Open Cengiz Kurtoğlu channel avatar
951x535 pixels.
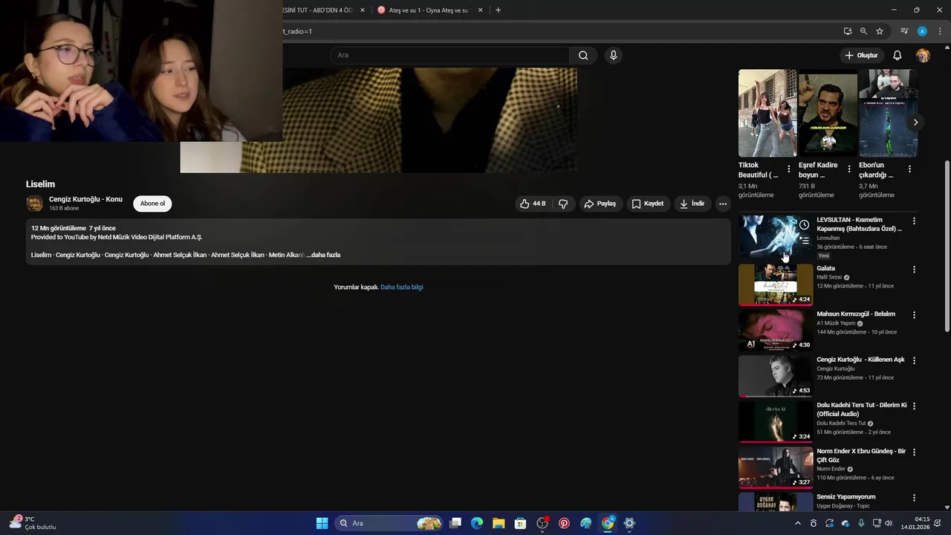(x=34, y=204)
